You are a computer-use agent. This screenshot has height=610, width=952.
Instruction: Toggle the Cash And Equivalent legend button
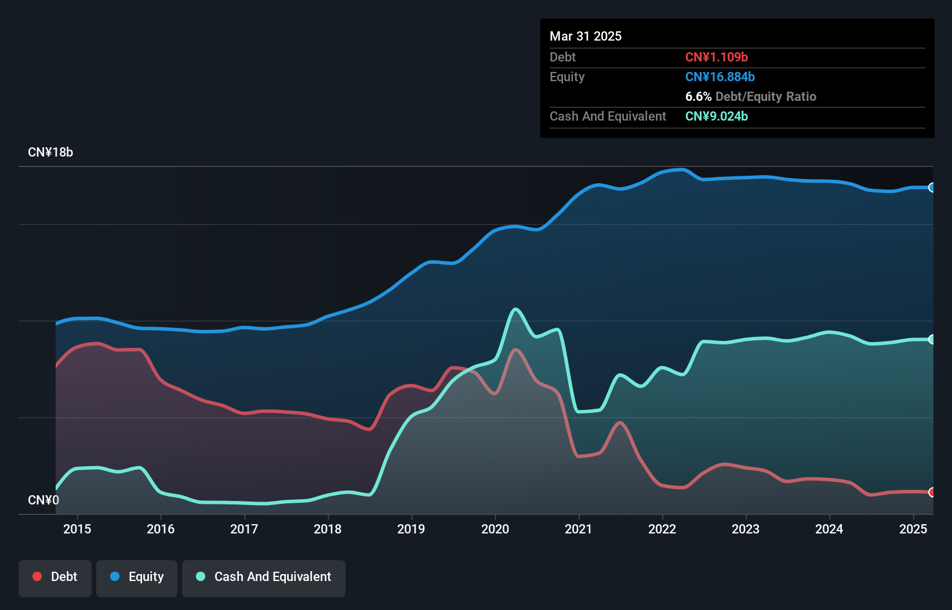264,578
